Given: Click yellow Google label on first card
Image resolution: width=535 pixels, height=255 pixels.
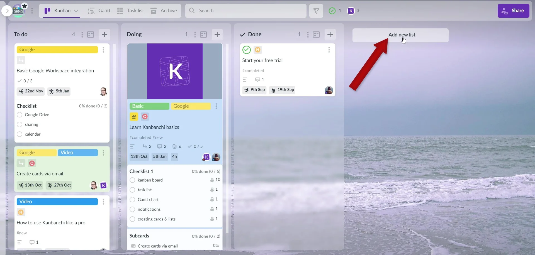Looking at the screenshot, I should tap(57, 50).
